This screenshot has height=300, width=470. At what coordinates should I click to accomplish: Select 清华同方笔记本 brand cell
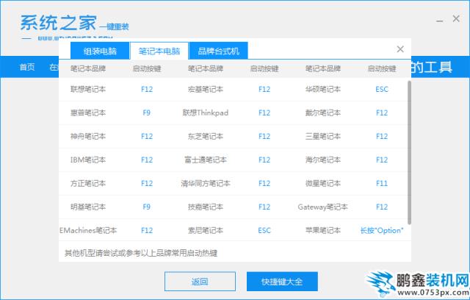[206, 183]
